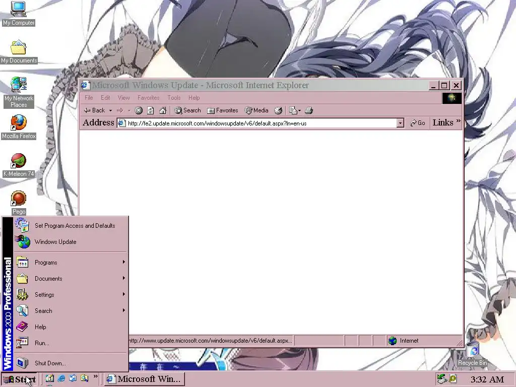Open the Search pane in IE toolbar

point(187,110)
